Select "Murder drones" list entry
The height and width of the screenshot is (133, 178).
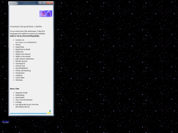click(x=21, y=61)
